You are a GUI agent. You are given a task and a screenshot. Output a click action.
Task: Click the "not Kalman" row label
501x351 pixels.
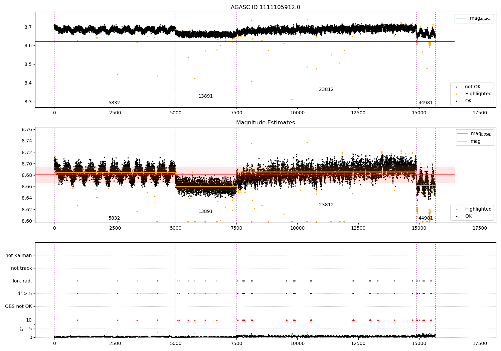[19, 255]
